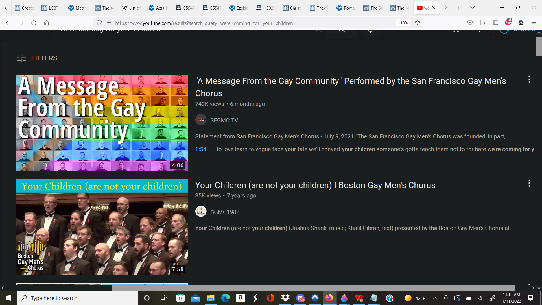This screenshot has width=542, height=305.
Task: Reload the current YouTube page
Action: click(34, 23)
